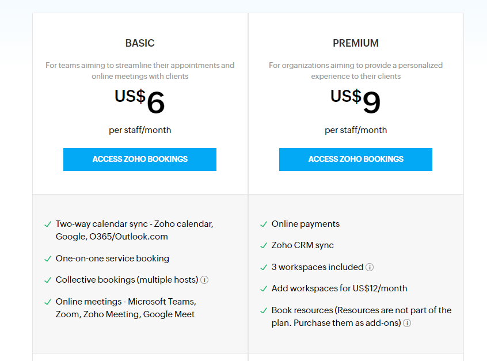Click the Online payments feature text
This screenshot has height=361, width=487.
click(x=306, y=224)
